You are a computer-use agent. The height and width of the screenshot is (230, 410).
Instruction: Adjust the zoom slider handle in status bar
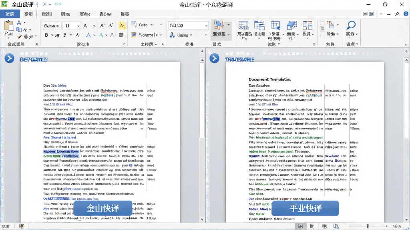pyautogui.click(x=368, y=226)
